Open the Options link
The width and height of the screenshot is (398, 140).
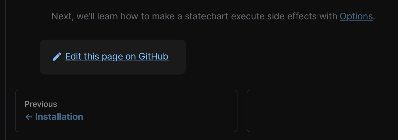pos(356,16)
